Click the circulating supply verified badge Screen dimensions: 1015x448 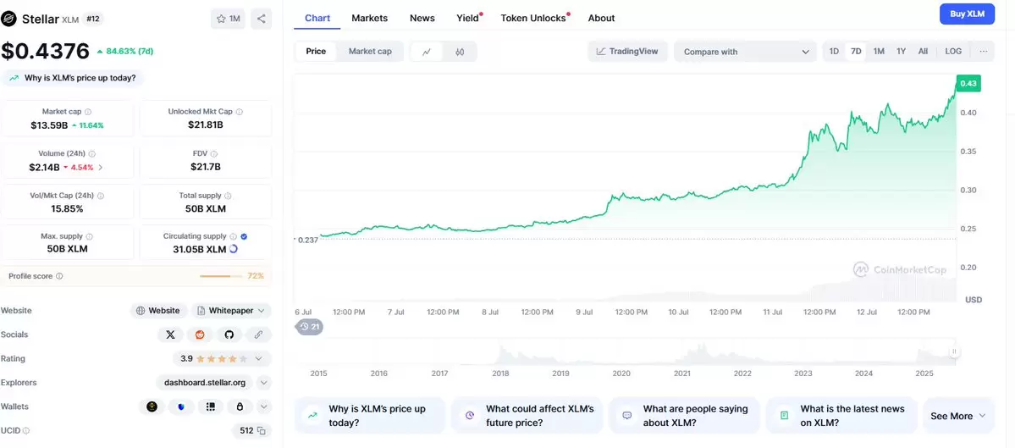244,236
